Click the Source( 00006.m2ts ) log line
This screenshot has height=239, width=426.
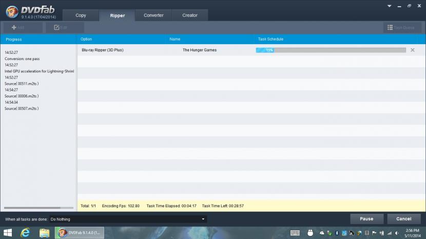pos(22,96)
